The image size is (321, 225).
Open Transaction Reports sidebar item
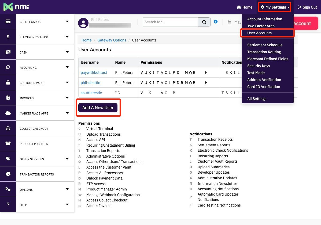pos(45,174)
